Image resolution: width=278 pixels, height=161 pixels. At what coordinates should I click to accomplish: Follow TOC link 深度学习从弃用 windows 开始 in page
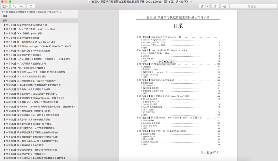click(178, 37)
